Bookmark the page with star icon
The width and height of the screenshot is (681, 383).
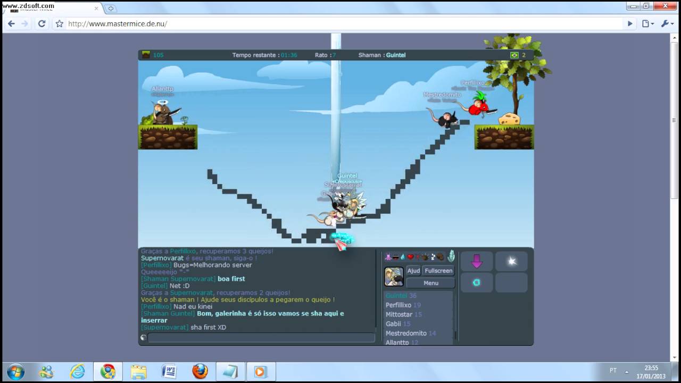[60, 23]
